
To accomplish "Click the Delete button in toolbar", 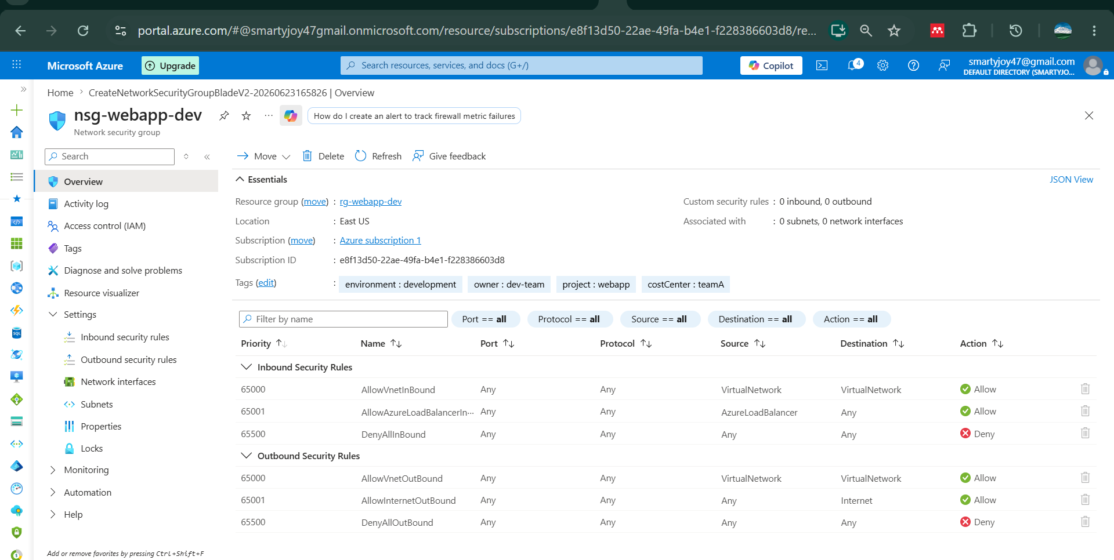I will coord(323,156).
